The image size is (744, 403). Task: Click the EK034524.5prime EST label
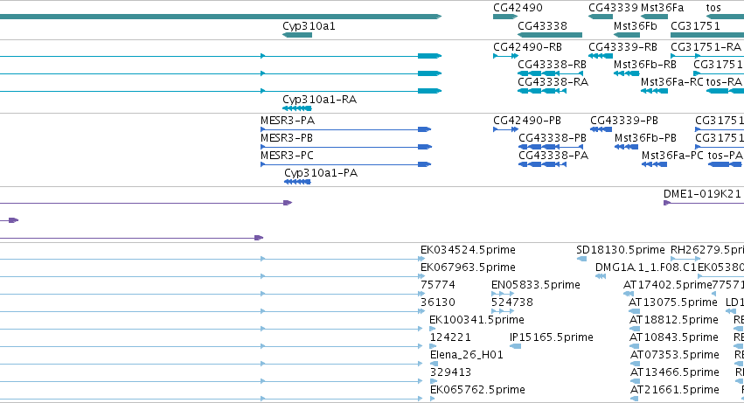point(468,250)
